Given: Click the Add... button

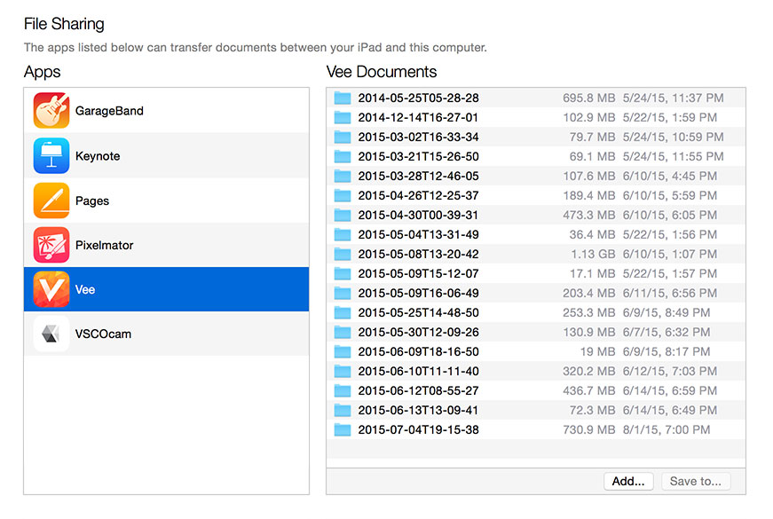Looking at the screenshot, I should tap(628, 481).
